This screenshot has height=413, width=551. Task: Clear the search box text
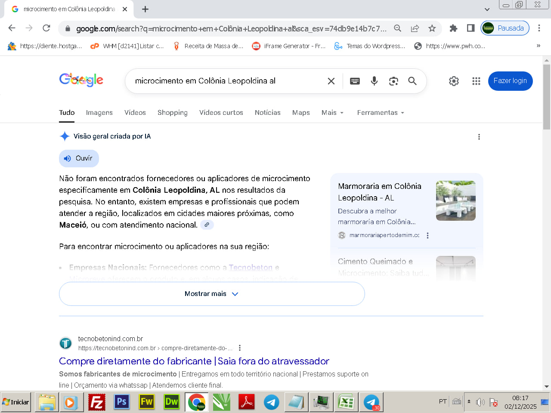point(331,81)
